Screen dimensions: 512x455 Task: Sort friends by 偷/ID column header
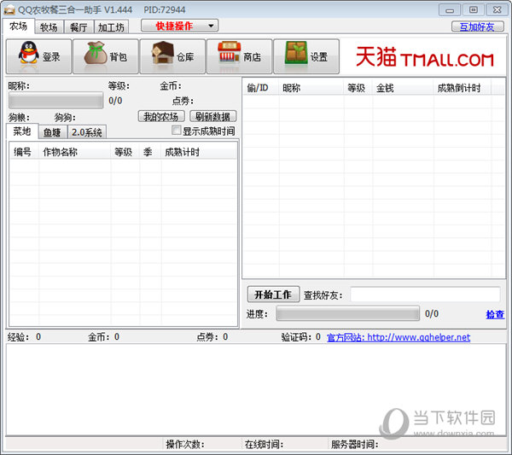[261, 88]
